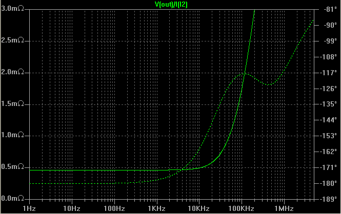Click the 1.5mΩ left axis label

12,104
